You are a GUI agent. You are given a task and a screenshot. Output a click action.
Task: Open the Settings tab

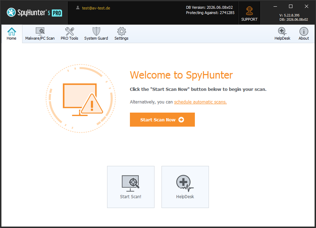(x=121, y=34)
